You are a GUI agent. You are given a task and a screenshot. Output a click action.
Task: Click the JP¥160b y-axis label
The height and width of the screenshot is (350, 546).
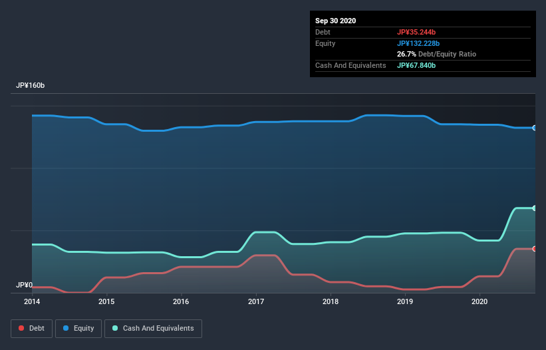pos(31,85)
